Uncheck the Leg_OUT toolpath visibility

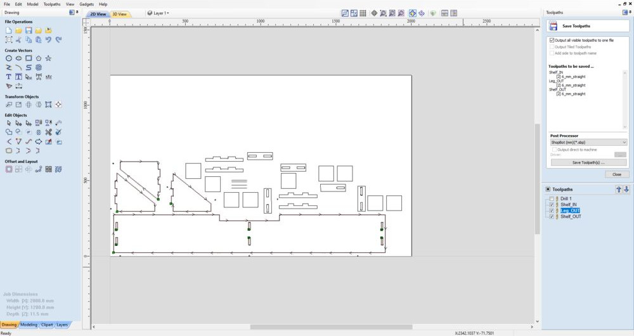pos(552,210)
